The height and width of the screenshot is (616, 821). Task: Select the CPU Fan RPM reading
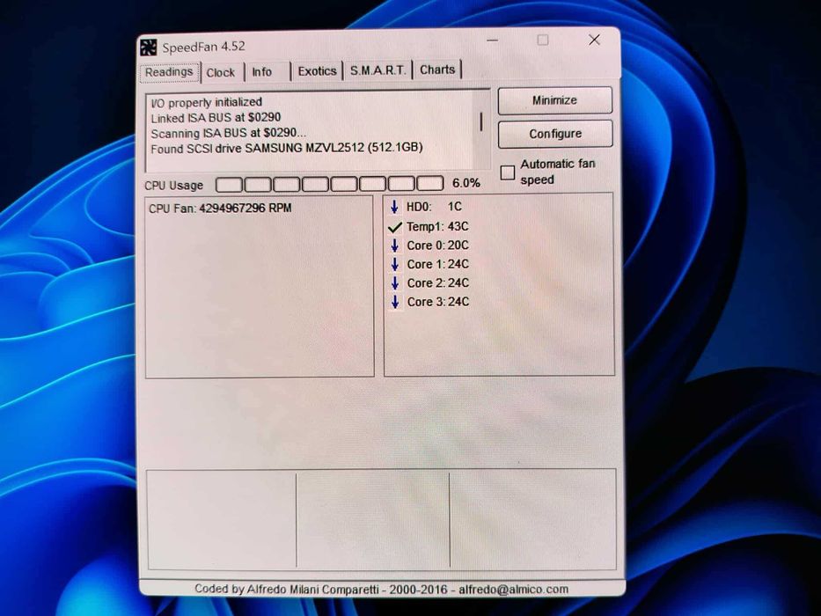(x=220, y=209)
